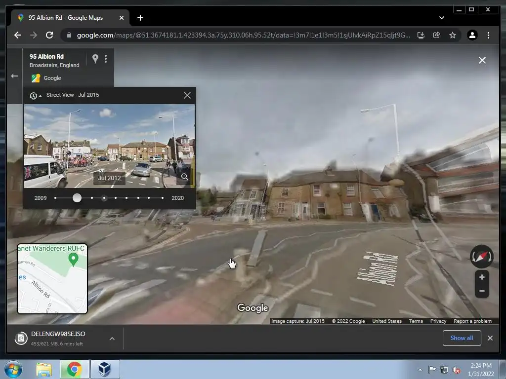This screenshot has height=379, width=506.
Task: Click the 95 Albion Rd title text
Action: pyautogui.click(x=46, y=56)
